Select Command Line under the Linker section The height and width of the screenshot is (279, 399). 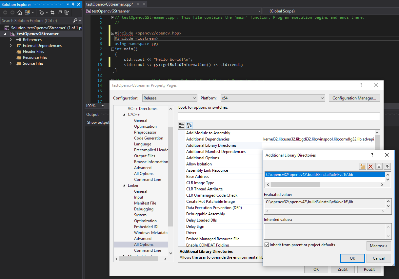[148, 250]
